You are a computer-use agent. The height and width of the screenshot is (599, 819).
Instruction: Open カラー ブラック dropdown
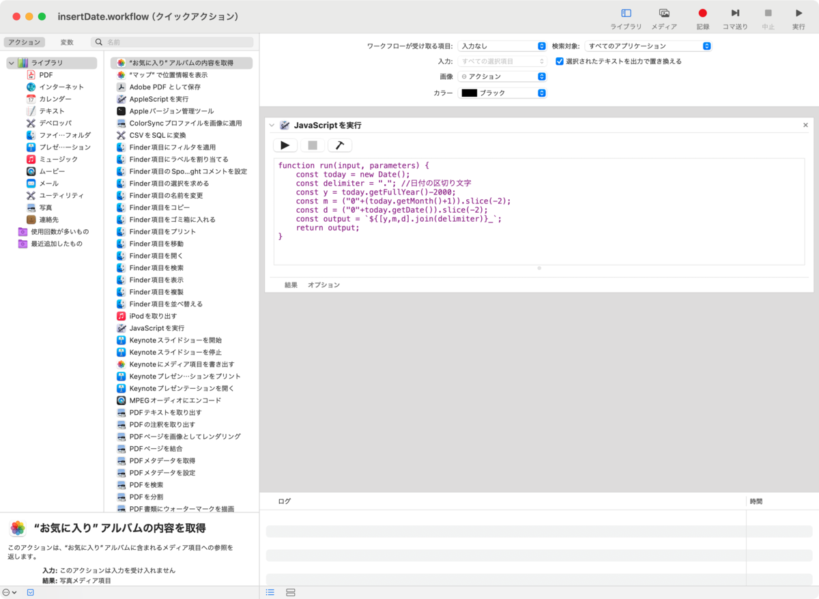(502, 93)
